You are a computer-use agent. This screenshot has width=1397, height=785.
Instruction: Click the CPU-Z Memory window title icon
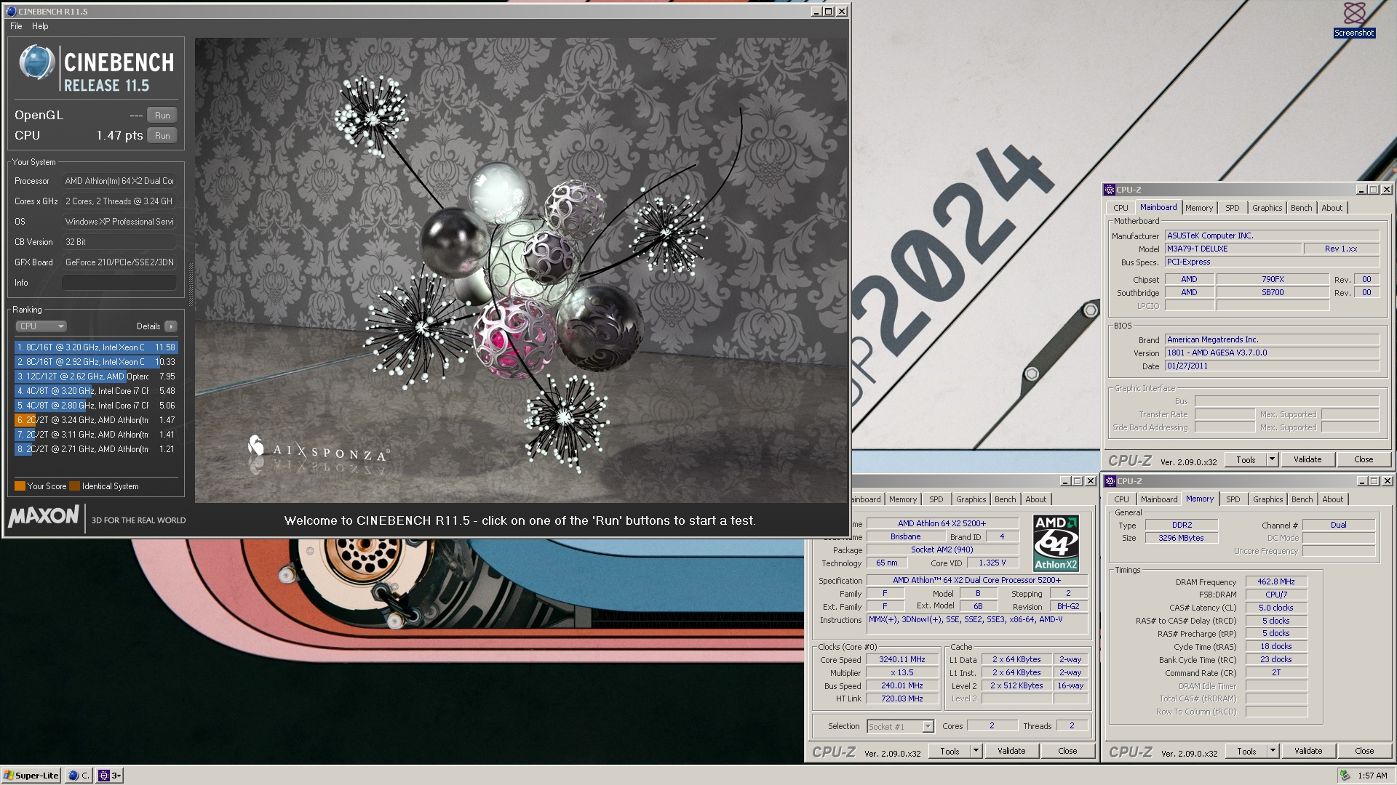point(1110,481)
